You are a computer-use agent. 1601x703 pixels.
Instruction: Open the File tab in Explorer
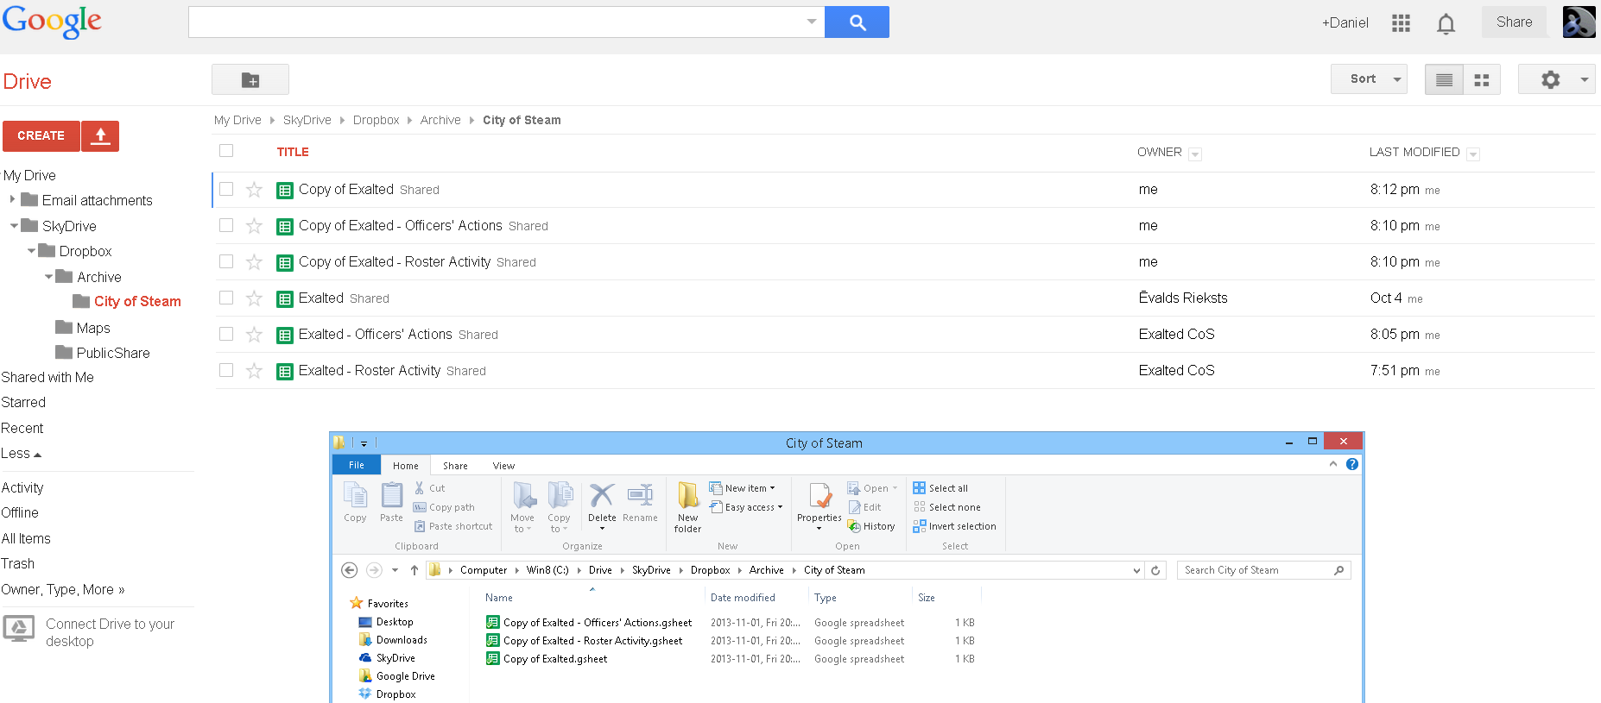[x=357, y=465]
